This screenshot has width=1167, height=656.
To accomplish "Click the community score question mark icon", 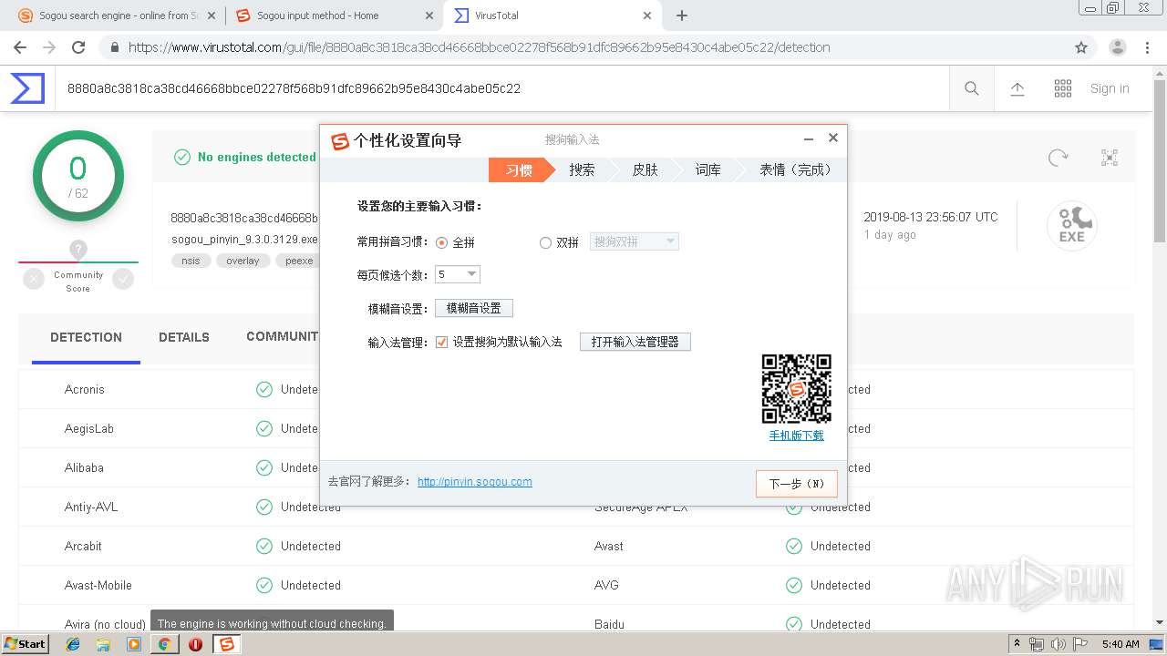I will pos(78,250).
